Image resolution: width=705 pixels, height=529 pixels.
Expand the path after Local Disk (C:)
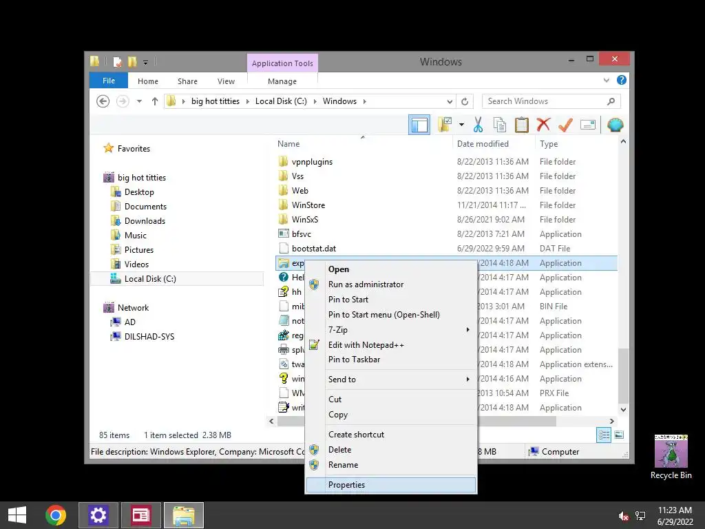coord(315,101)
